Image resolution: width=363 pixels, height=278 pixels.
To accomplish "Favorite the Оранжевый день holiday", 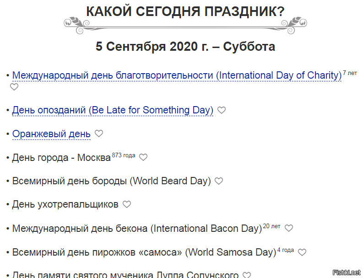I will coord(99,134).
